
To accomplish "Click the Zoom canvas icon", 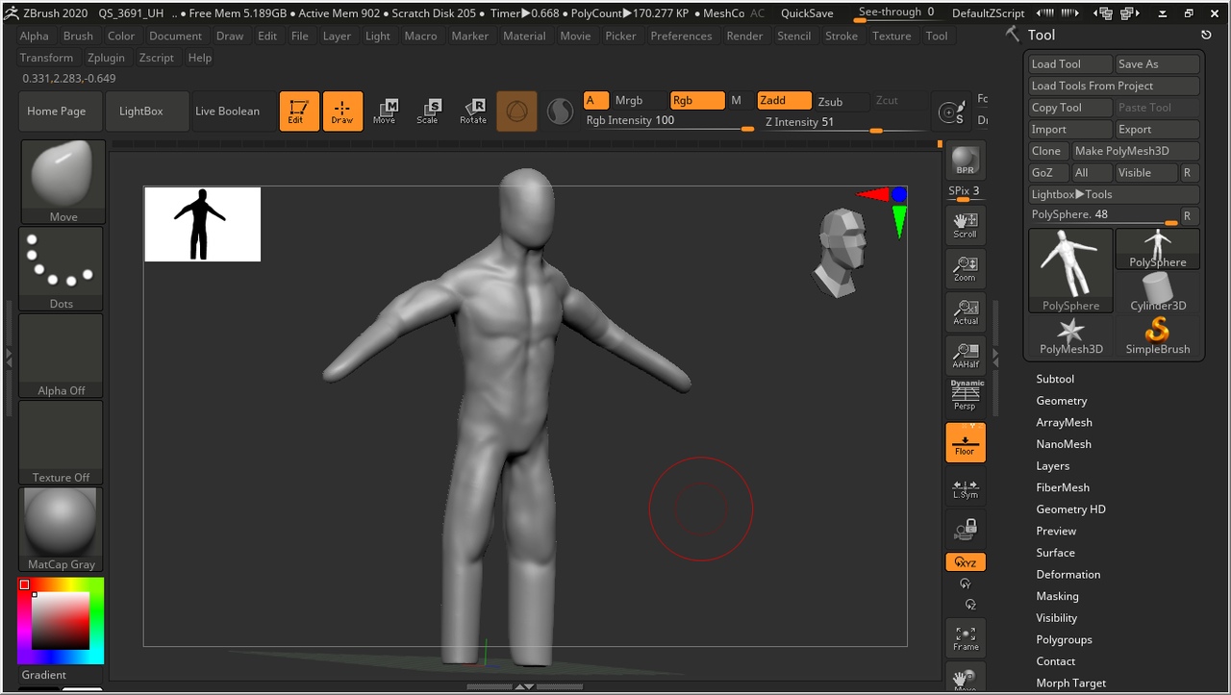I will (x=965, y=267).
